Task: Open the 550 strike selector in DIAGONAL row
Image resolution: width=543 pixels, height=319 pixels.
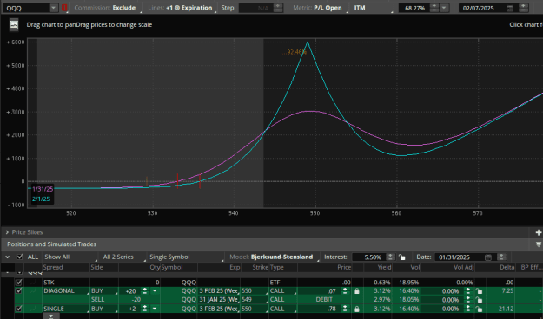Action: pos(255,291)
